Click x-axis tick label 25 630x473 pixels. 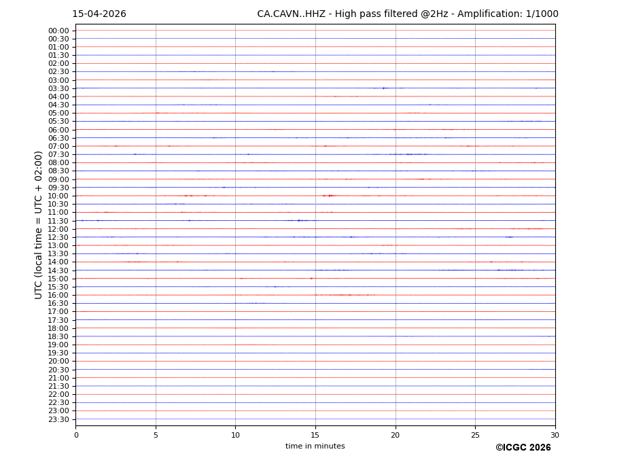[475, 435]
